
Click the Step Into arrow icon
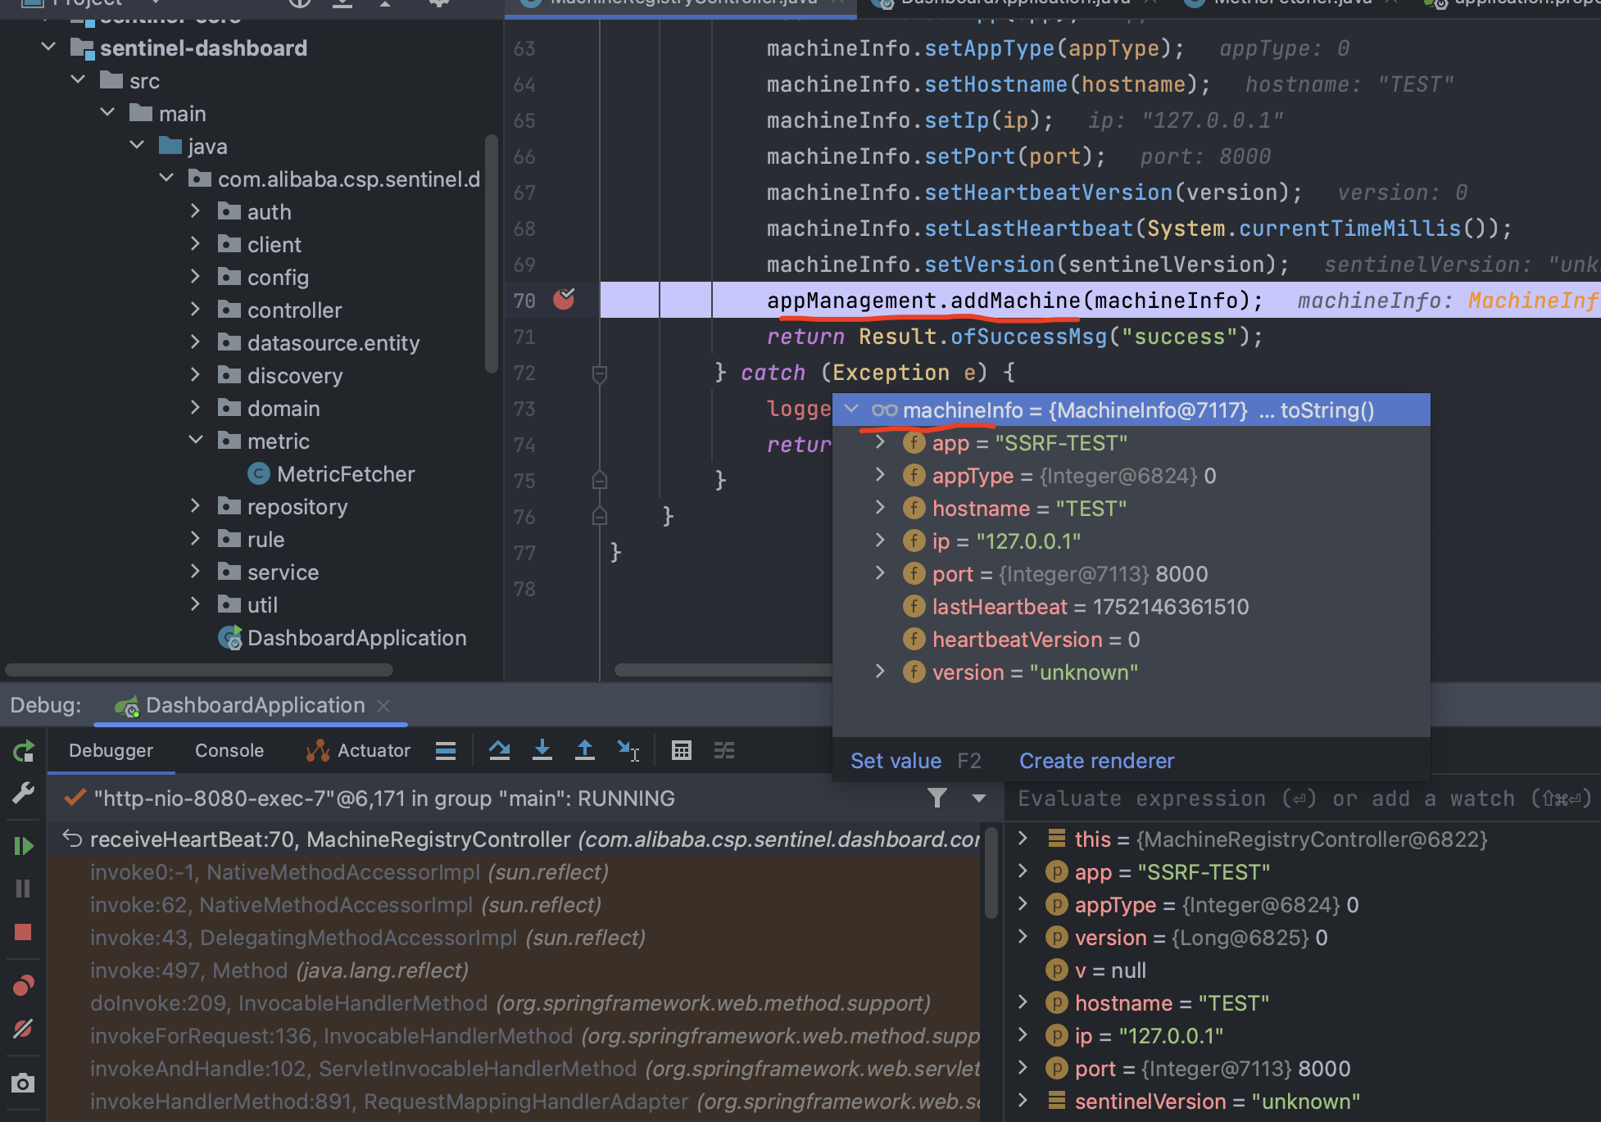pos(542,750)
